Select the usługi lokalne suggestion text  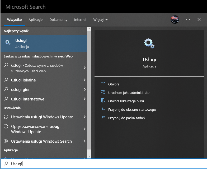pos(23,80)
